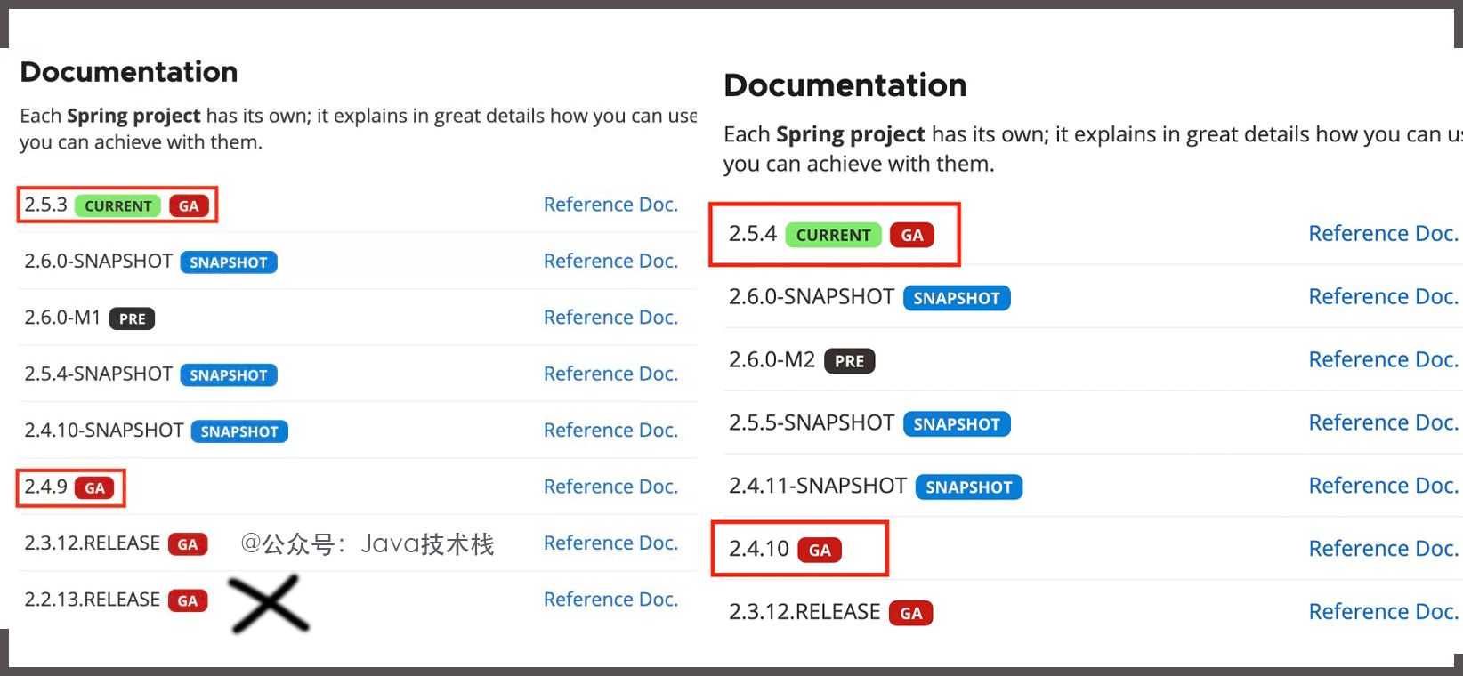Click the black X mark near 2.2.13.RELEASE
1463x676 pixels.
269,604
